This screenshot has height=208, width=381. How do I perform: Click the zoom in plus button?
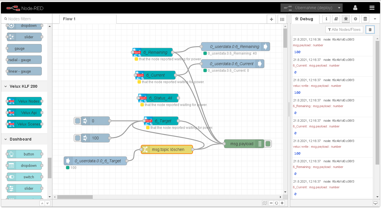(282, 203)
